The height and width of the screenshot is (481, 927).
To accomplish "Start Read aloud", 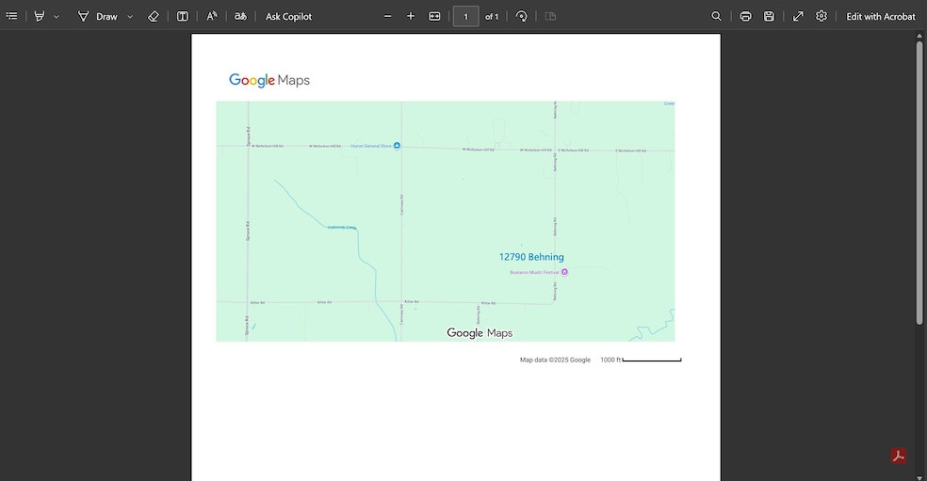I will pyautogui.click(x=212, y=16).
